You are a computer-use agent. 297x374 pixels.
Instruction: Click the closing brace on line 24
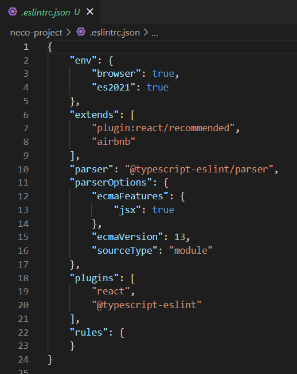[x=50, y=360]
